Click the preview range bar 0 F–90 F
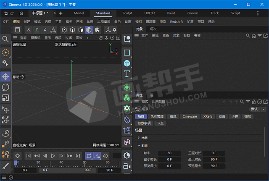 (x=67, y=170)
